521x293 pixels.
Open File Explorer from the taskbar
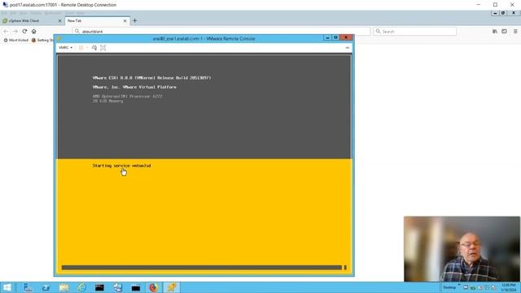coord(63,287)
